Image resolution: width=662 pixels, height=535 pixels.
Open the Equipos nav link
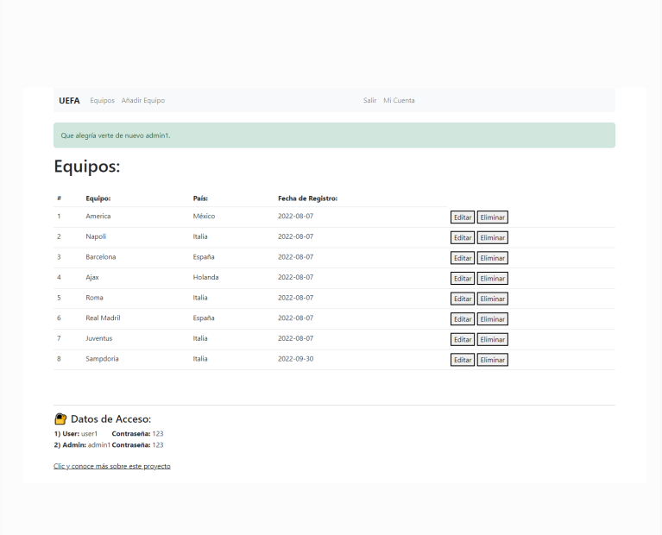102,101
